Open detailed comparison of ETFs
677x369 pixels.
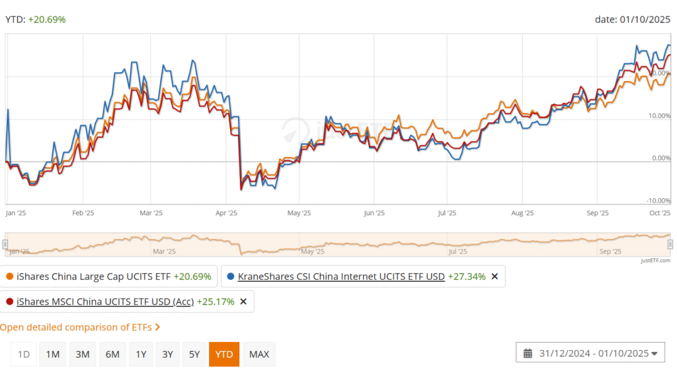(x=76, y=327)
